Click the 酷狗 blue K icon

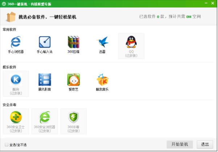click(x=16, y=80)
